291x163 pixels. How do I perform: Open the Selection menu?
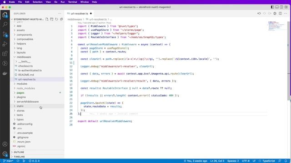[x=37, y=2]
